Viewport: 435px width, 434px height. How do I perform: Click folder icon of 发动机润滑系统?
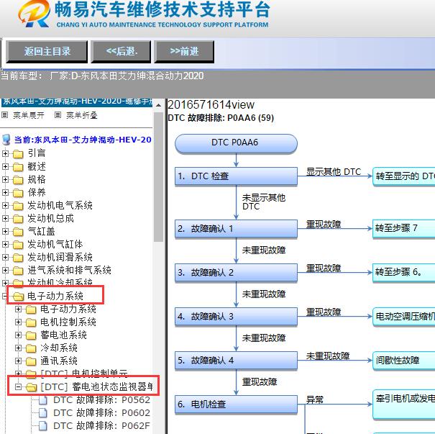[18, 258]
